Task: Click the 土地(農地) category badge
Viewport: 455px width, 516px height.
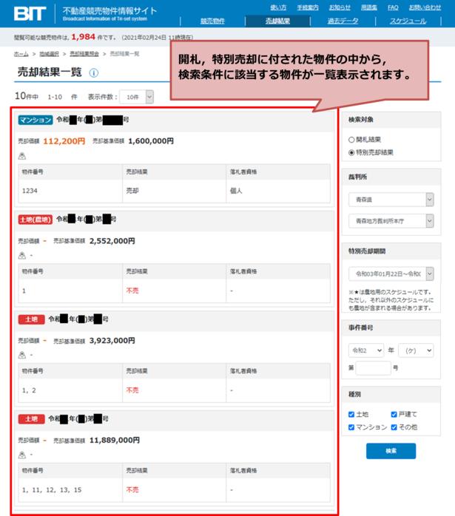Action: pos(36,220)
